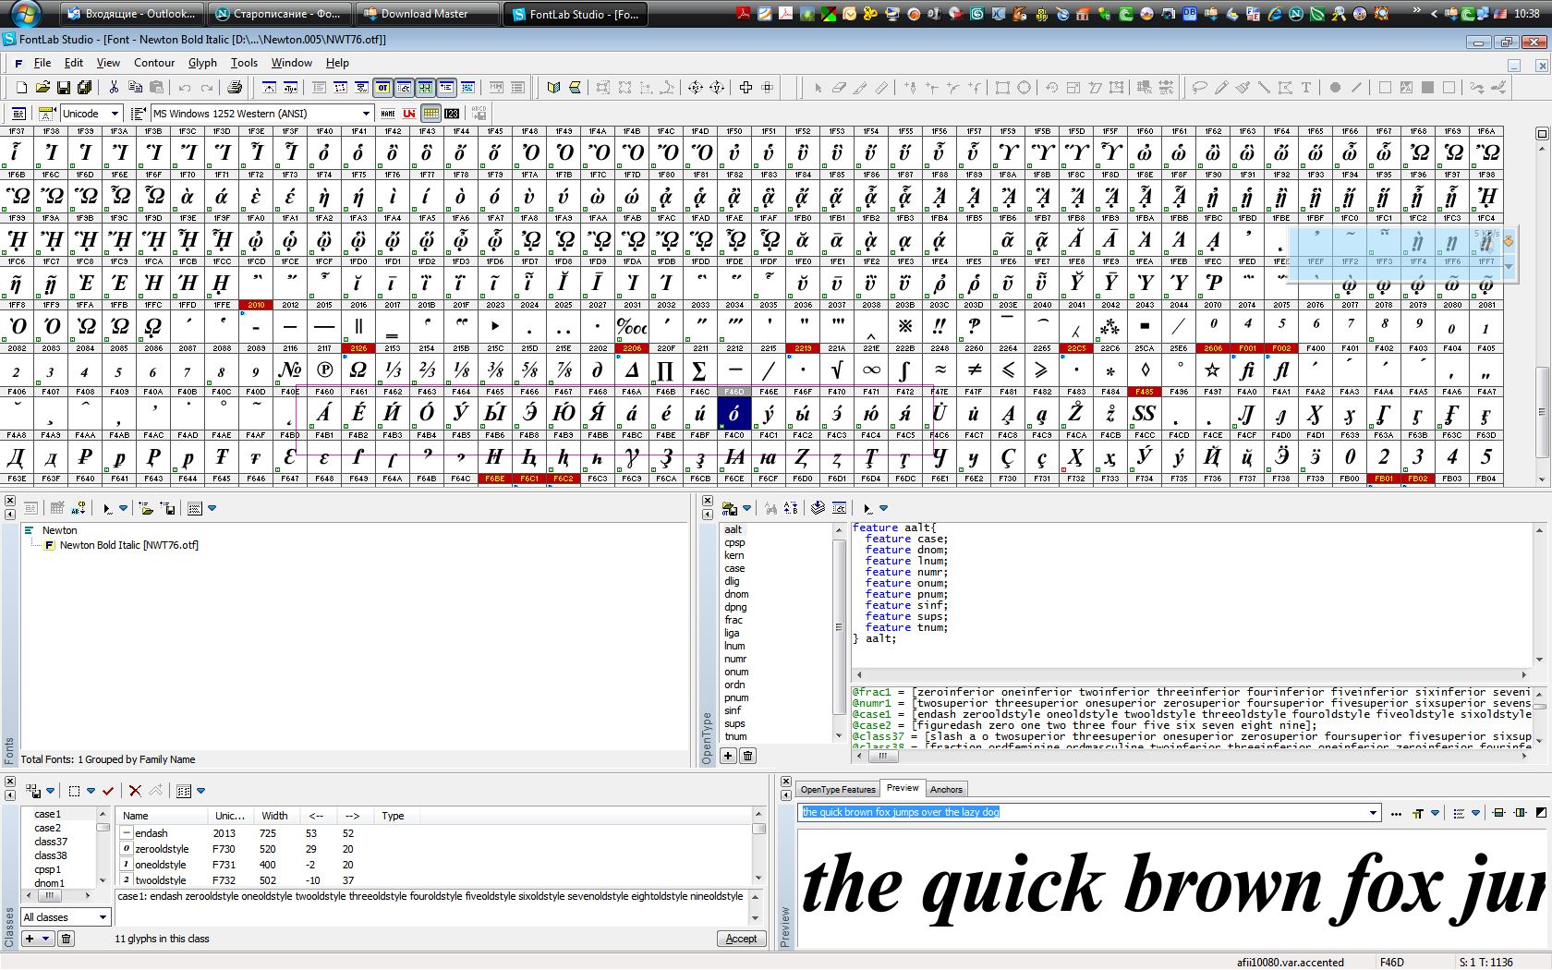This screenshot has width=1552, height=970.
Task: Select the Ruler measurement tool
Action: click(x=881, y=88)
